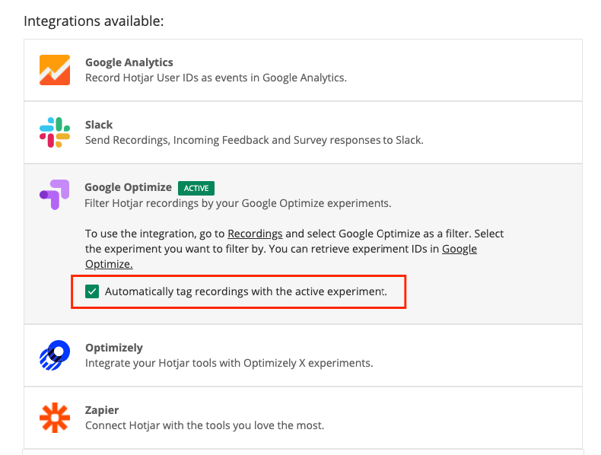Click the Optimizely logo icon
The image size is (601, 455).
[x=55, y=355]
